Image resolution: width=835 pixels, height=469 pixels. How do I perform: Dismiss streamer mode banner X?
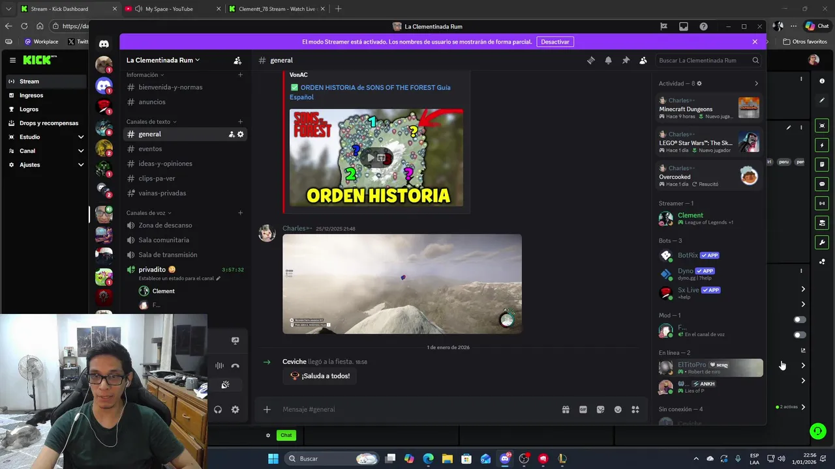click(755, 42)
